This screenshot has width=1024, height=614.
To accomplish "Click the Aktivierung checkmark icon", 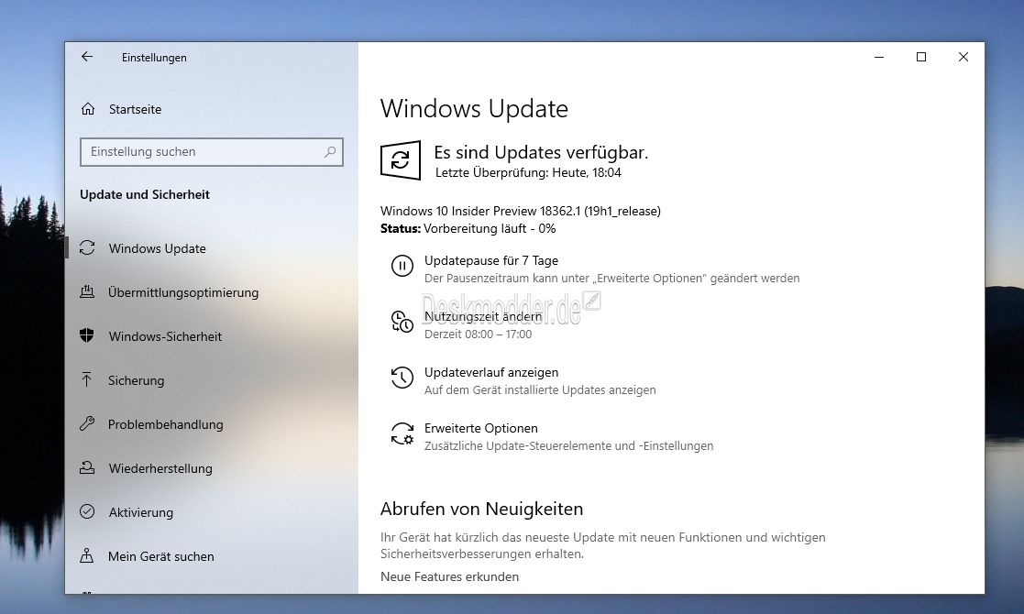I will coord(87,511).
